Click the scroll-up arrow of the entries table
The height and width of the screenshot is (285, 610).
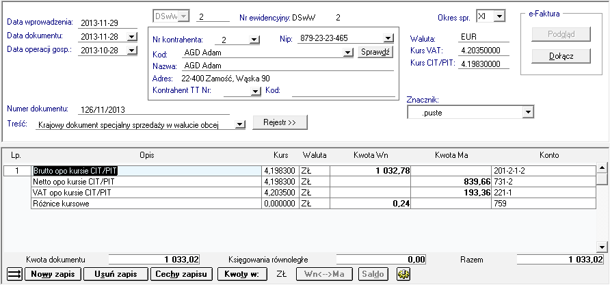[x=602, y=167]
